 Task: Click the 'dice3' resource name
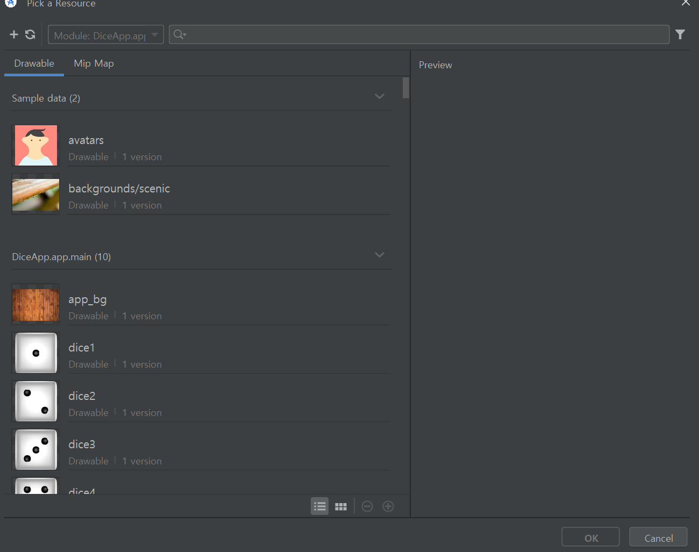point(82,445)
